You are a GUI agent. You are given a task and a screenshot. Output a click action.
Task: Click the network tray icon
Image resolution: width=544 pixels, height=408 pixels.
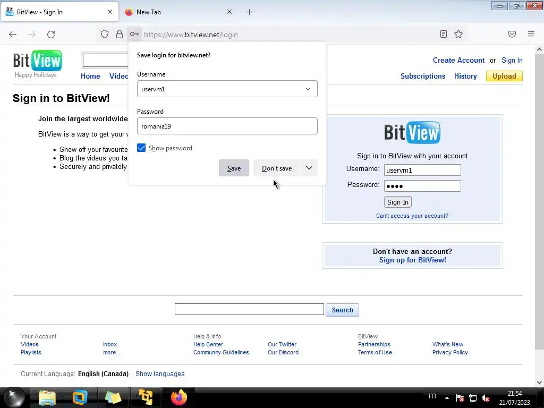click(x=472, y=398)
